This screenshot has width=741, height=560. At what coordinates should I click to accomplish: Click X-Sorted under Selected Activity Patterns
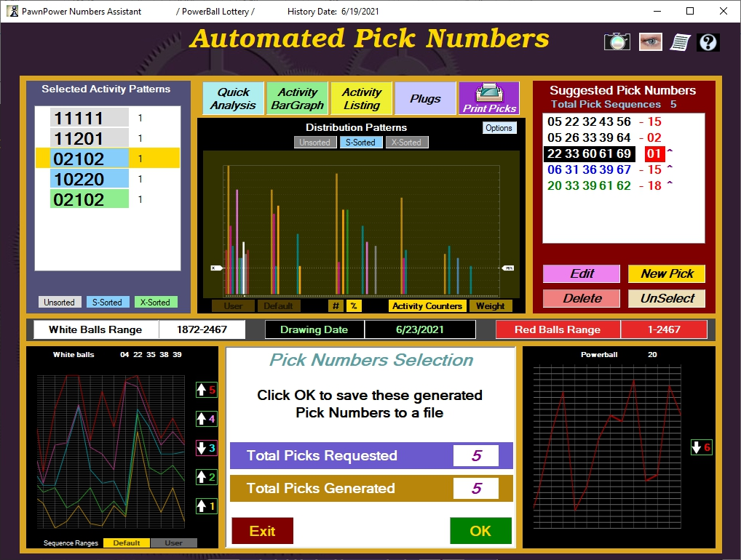[156, 303]
